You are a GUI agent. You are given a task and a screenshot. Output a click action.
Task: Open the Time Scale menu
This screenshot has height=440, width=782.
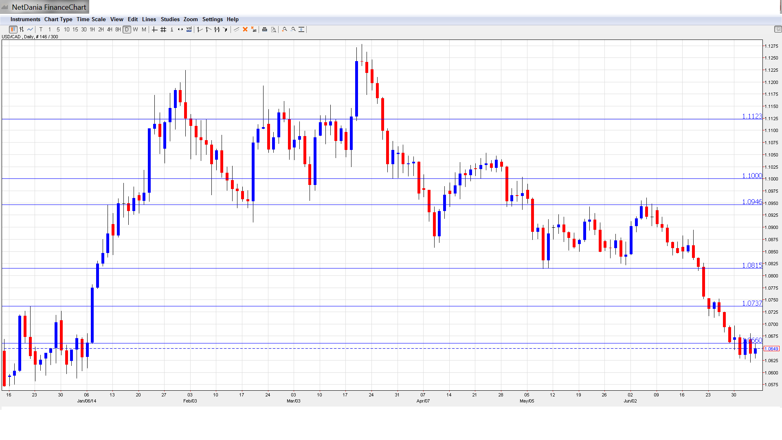pyautogui.click(x=91, y=19)
